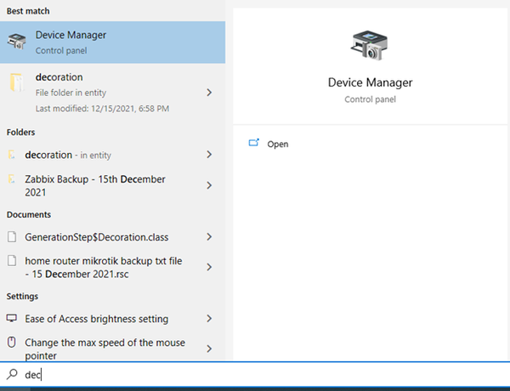Click the large Device Manager icon in preview pane
Image resolution: width=510 pixels, height=391 pixels.
(x=370, y=46)
